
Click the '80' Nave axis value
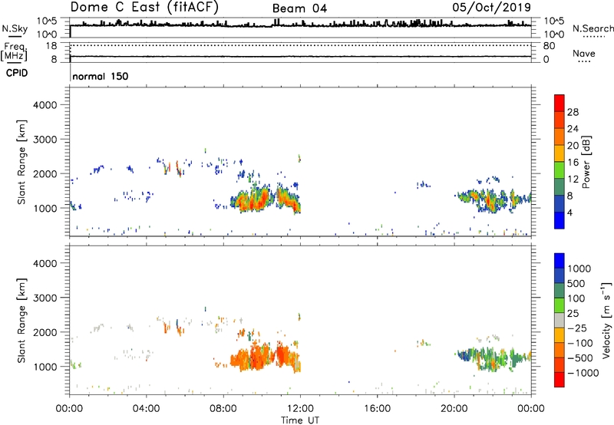point(549,46)
